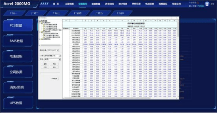
Task: Click the user avatar icon
Action: coord(207,4)
